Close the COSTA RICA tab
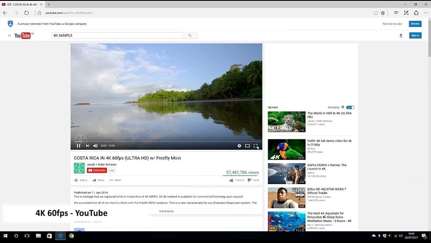Screen dimensions: 431x243 [x=41, y=5]
